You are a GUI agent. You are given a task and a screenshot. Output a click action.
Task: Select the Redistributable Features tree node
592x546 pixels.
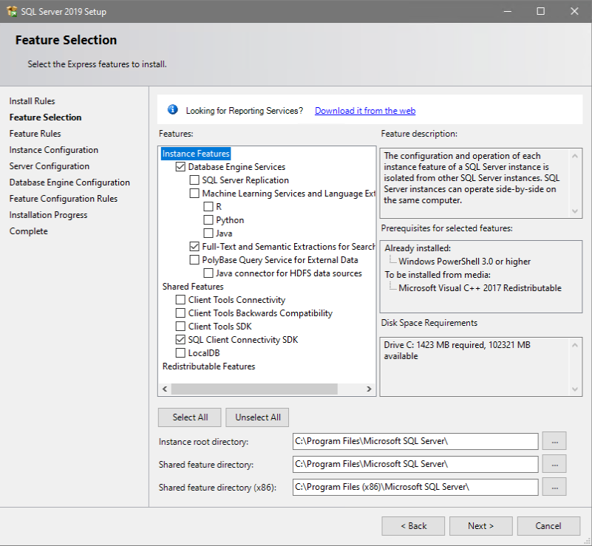point(208,366)
